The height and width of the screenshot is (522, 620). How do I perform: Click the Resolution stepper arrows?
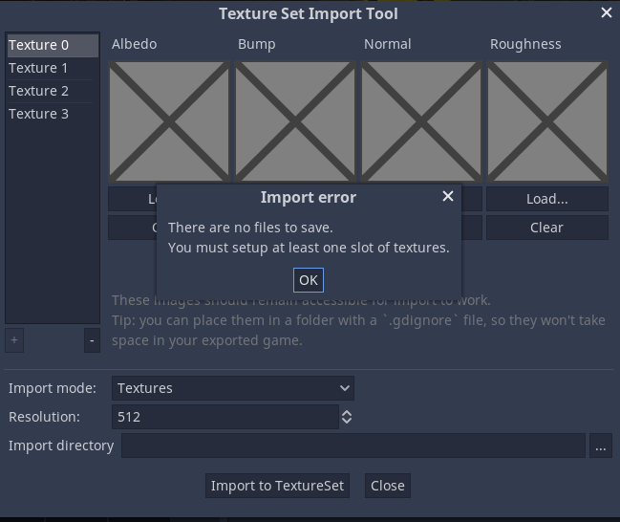pyautogui.click(x=347, y=417)
